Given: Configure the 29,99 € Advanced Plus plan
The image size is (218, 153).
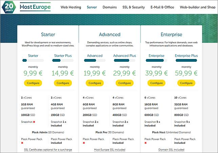Looking at the screenshot, I should pyautogui.click(x=125, y=83).
